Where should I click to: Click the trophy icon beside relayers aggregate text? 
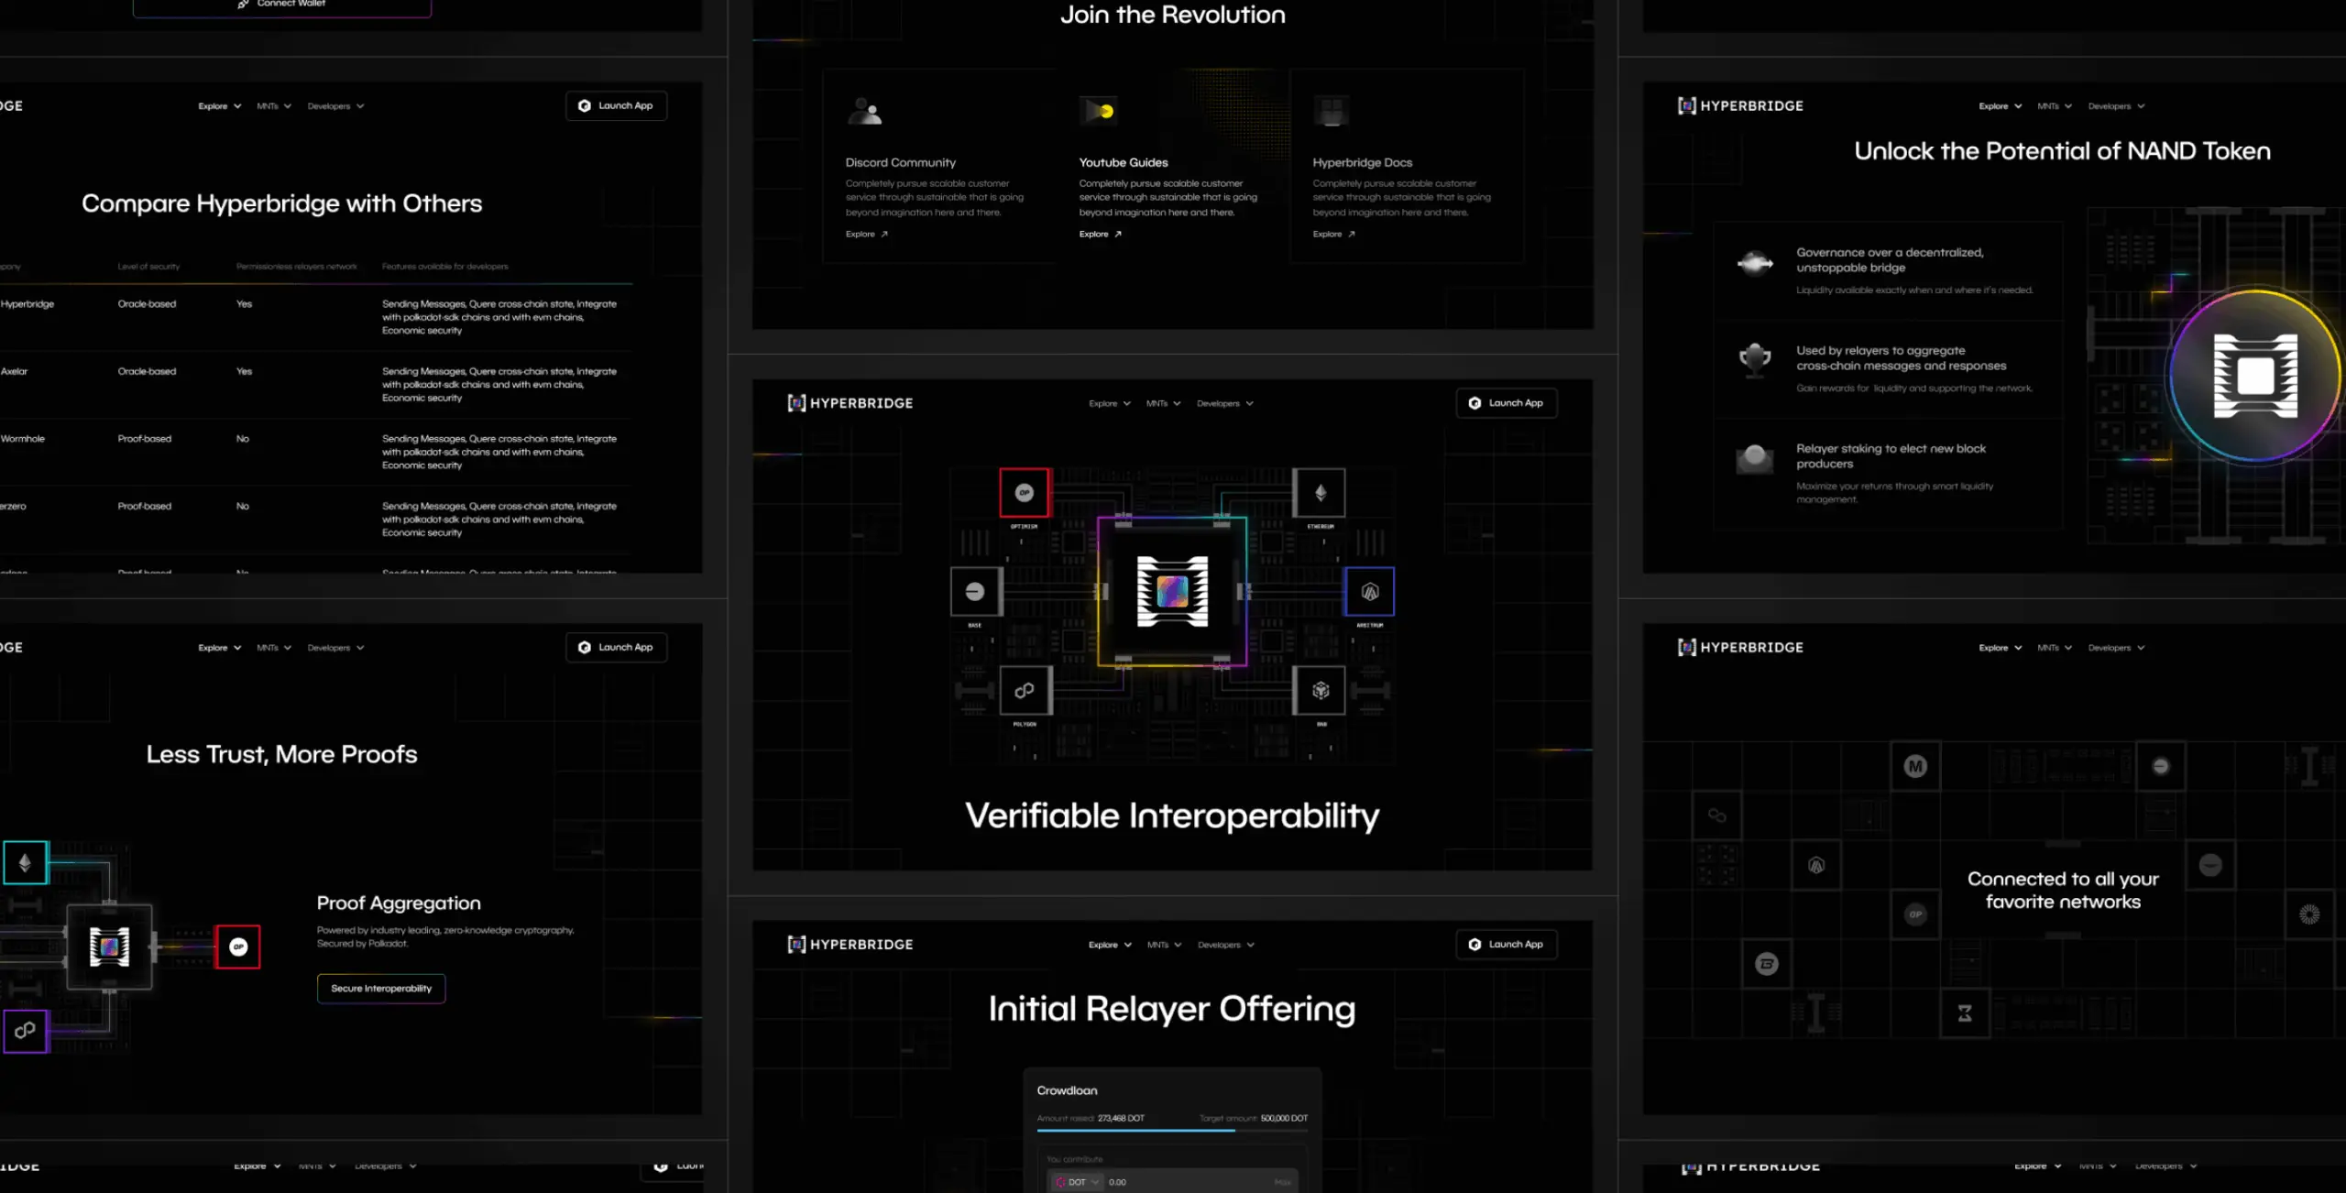(1755, 358)
